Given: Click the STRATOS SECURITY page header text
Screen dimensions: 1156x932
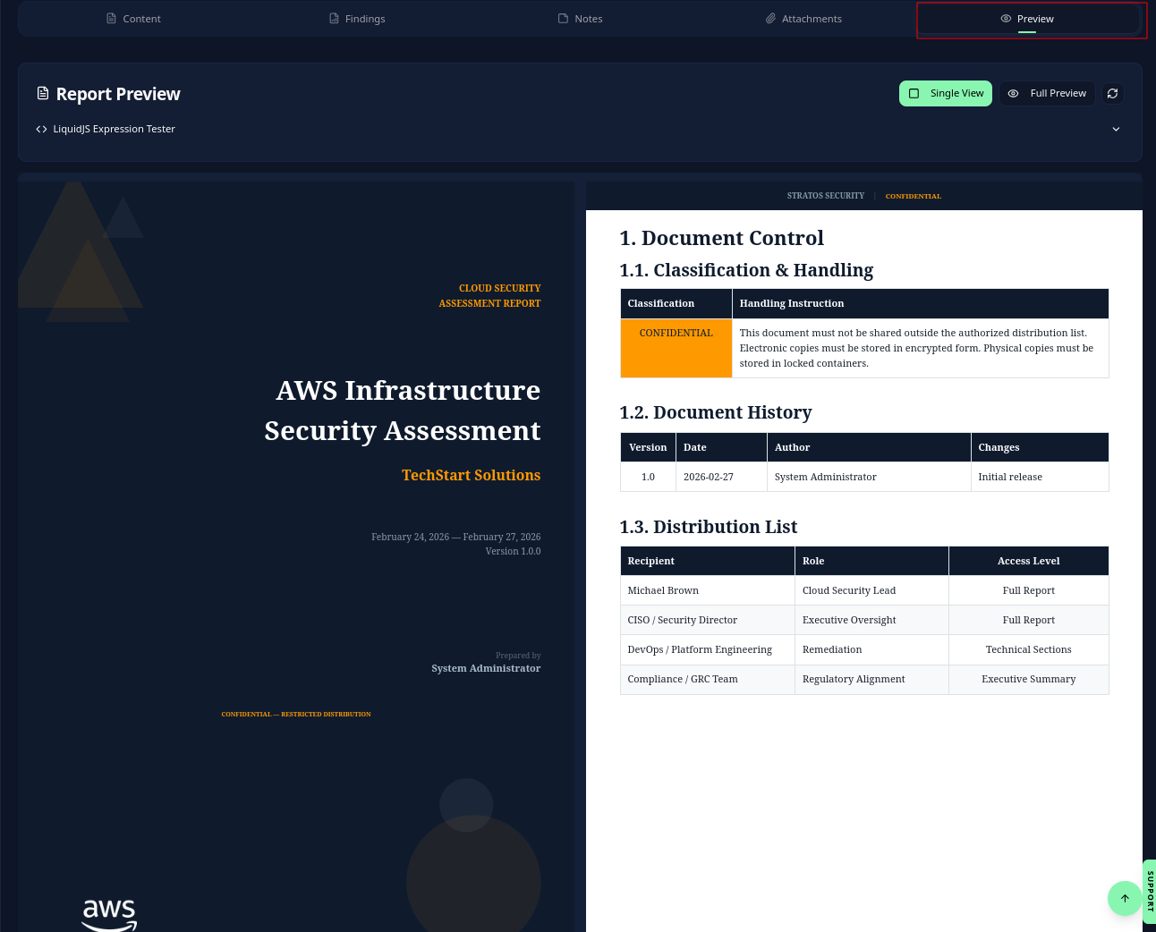Looking at the screenshot, I should pyautogui.click(x=826, y=196).
